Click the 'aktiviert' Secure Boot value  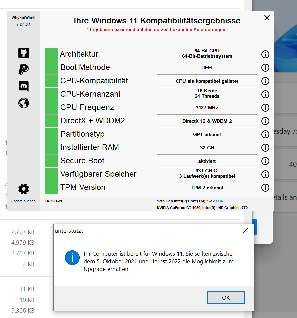(x=207, y=161)
